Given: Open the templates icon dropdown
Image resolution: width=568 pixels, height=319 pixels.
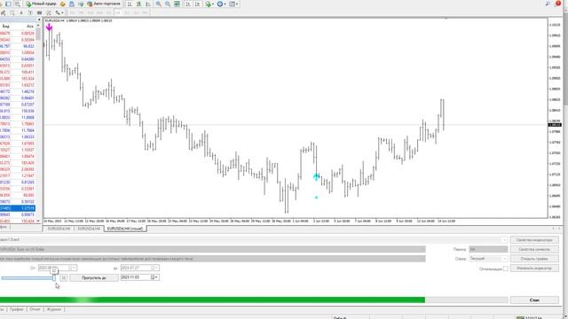Looking at the screenshot, I should 233,4.
